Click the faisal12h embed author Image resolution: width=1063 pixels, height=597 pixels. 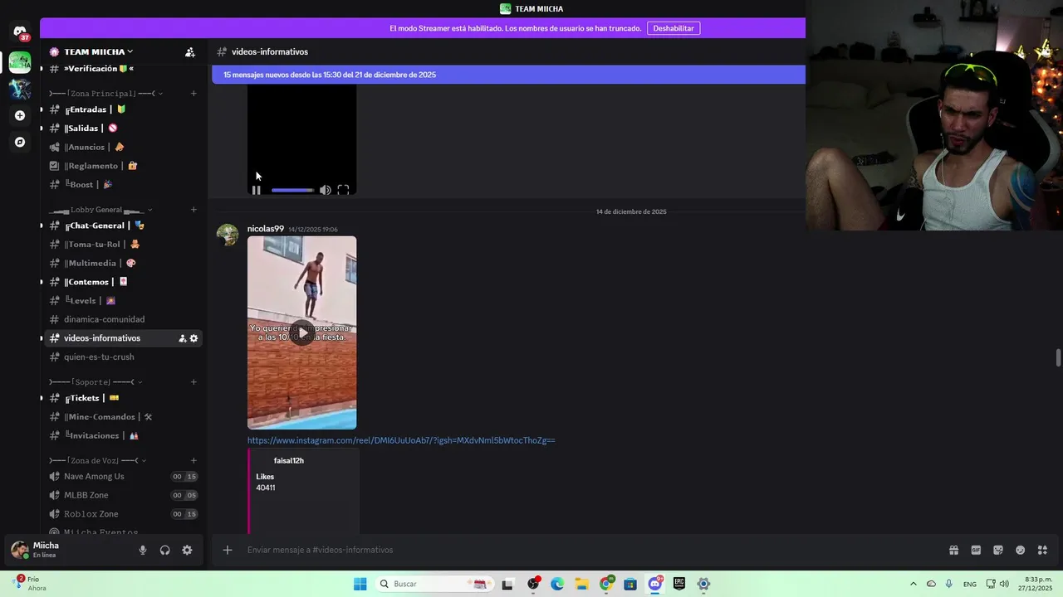coord(289,460)
